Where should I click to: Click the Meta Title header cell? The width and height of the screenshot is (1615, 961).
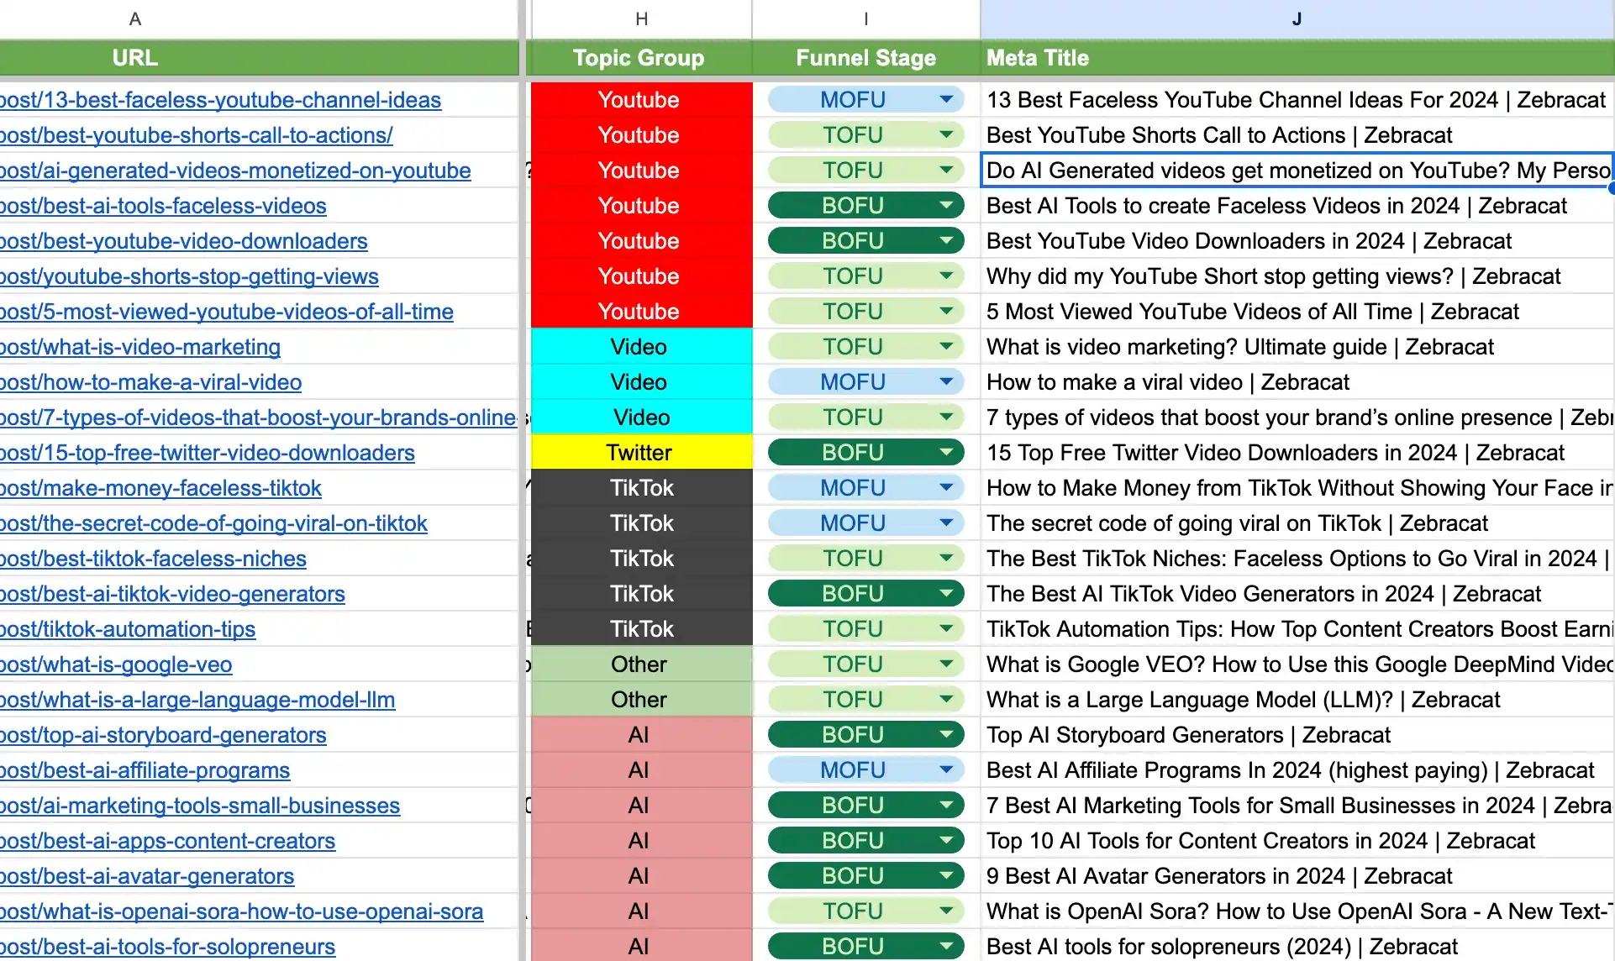point(1037,58)
